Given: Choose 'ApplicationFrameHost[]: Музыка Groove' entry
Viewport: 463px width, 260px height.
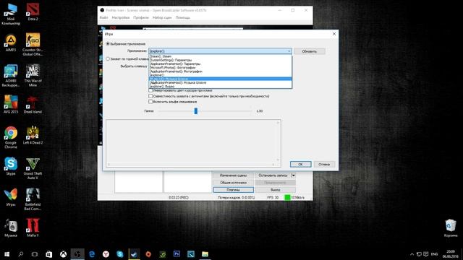Looking at the screenshot, I should [220, 83].
